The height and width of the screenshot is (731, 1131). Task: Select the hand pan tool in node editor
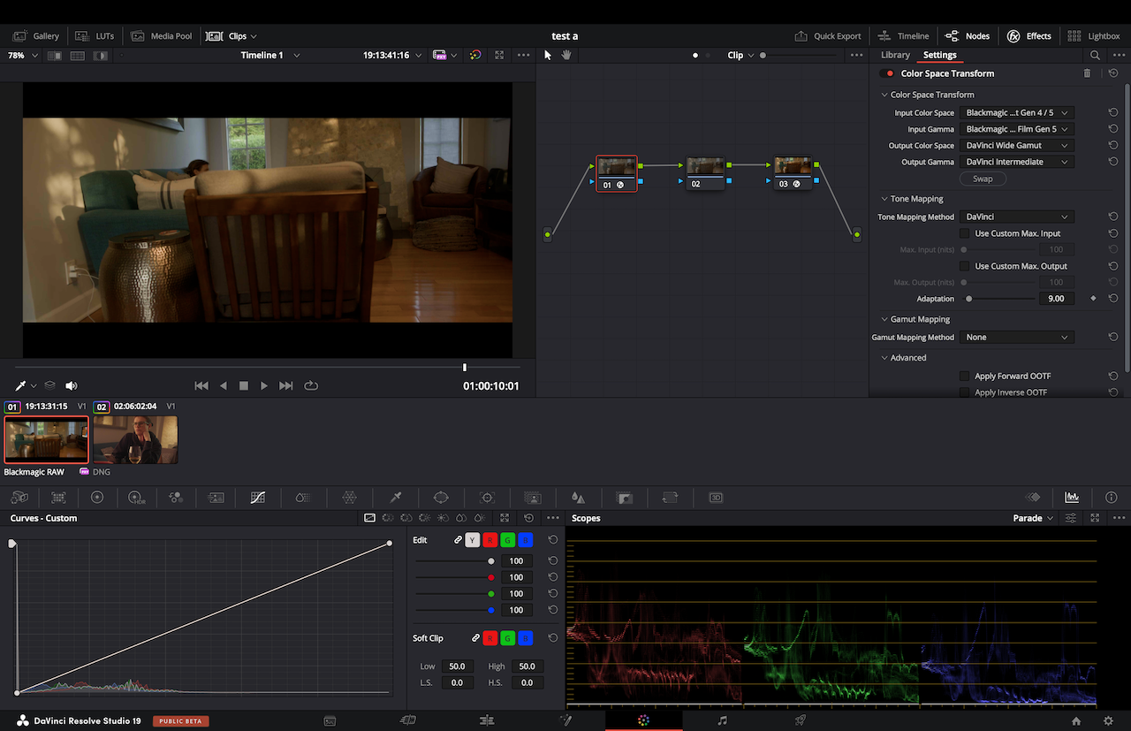(566, 55)
